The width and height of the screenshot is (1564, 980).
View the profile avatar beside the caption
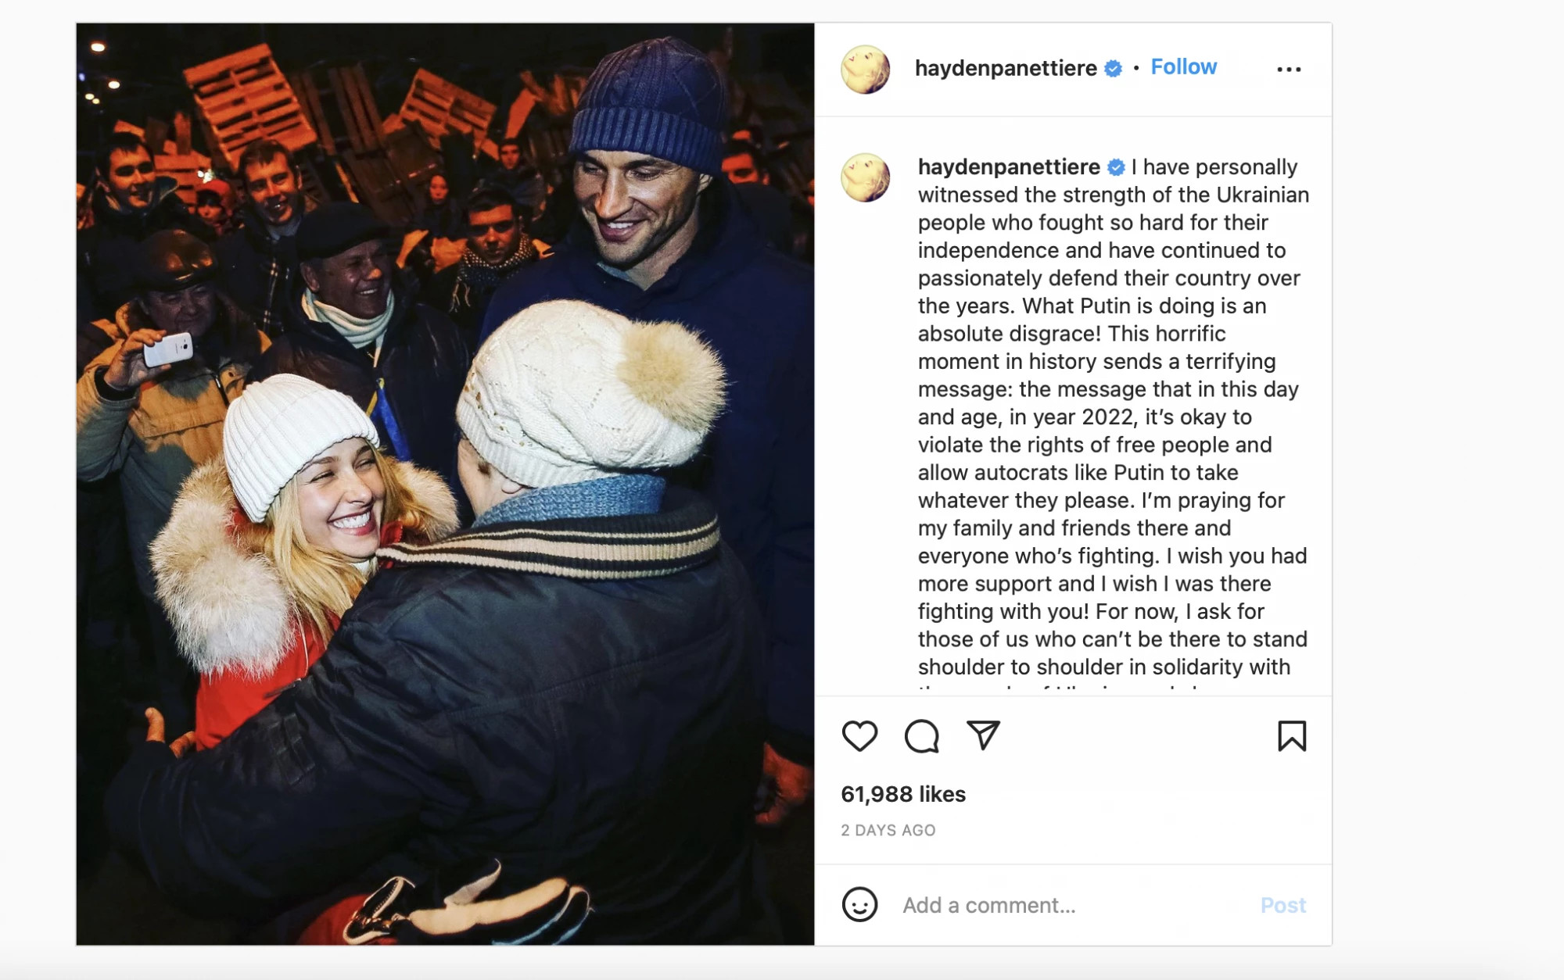(x=865, y=177)
